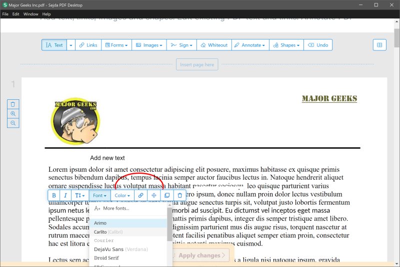Screen dimensions: 400x267
Task: Click the Major Geeks logo image
Action: click(x=75, y=121)
